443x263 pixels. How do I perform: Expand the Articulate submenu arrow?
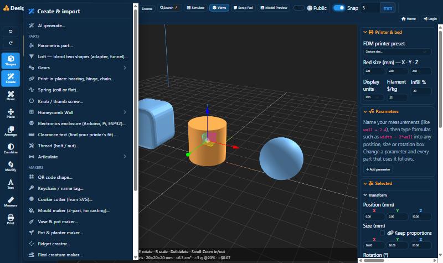pyautogui.click(x=125, y=157)
